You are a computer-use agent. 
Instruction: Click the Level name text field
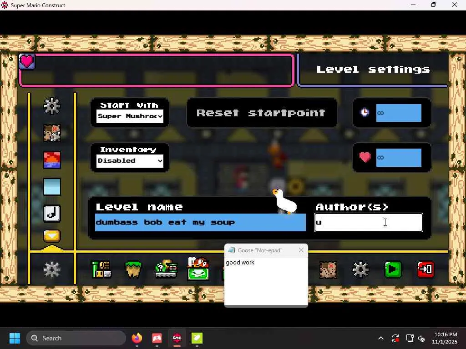click(200, 222)
